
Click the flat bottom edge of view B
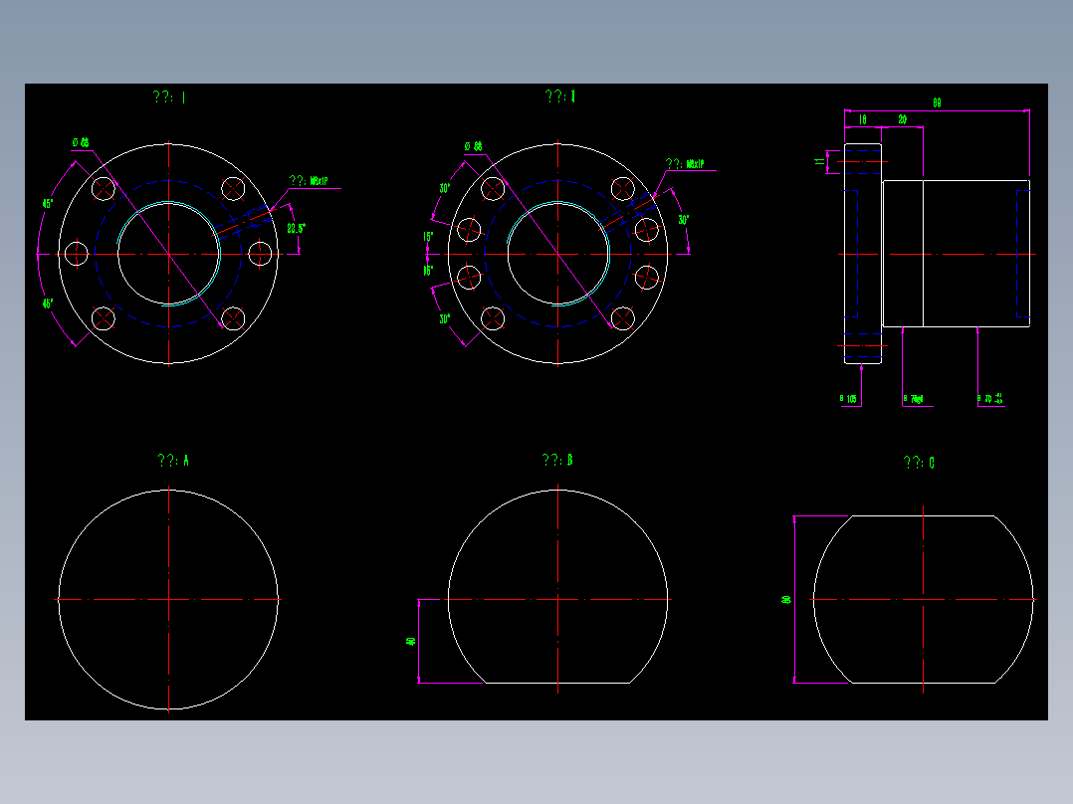[x=557, y=683]
